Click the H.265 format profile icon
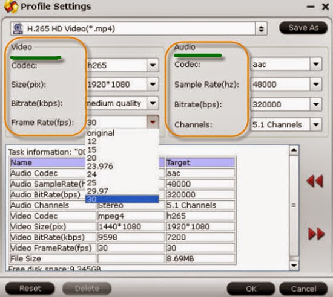Screen dimensions: 333x297 18,29
